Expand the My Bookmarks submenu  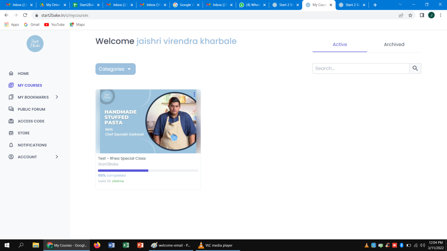57,97
